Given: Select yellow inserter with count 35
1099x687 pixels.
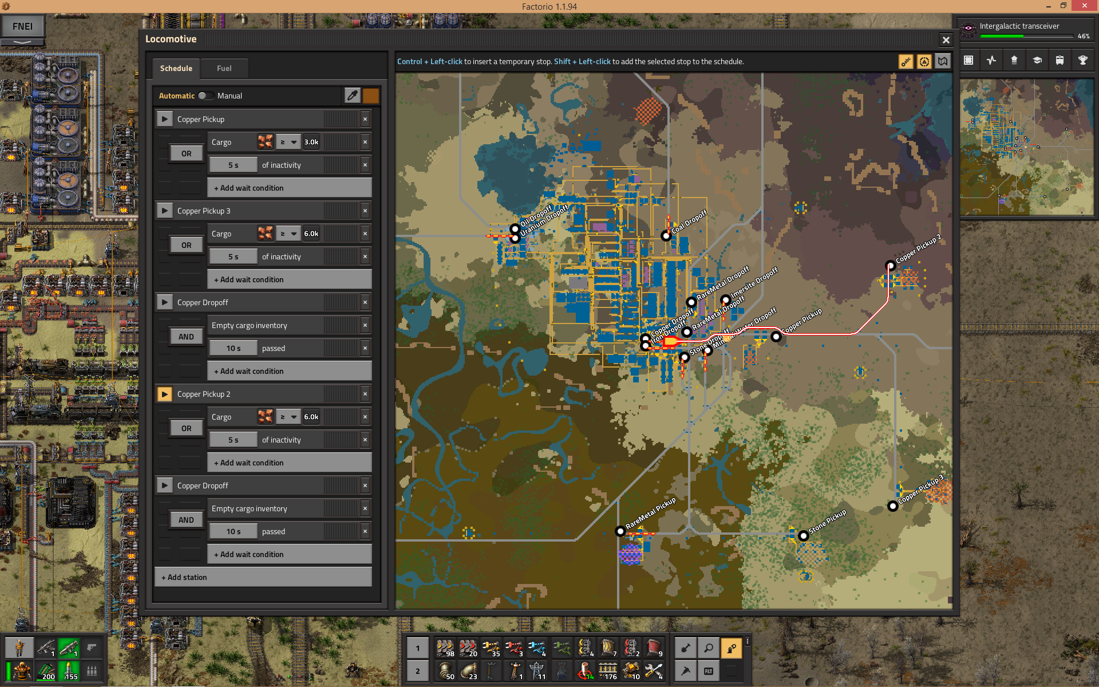Looking at the screenshot, I should click(491, 648).
